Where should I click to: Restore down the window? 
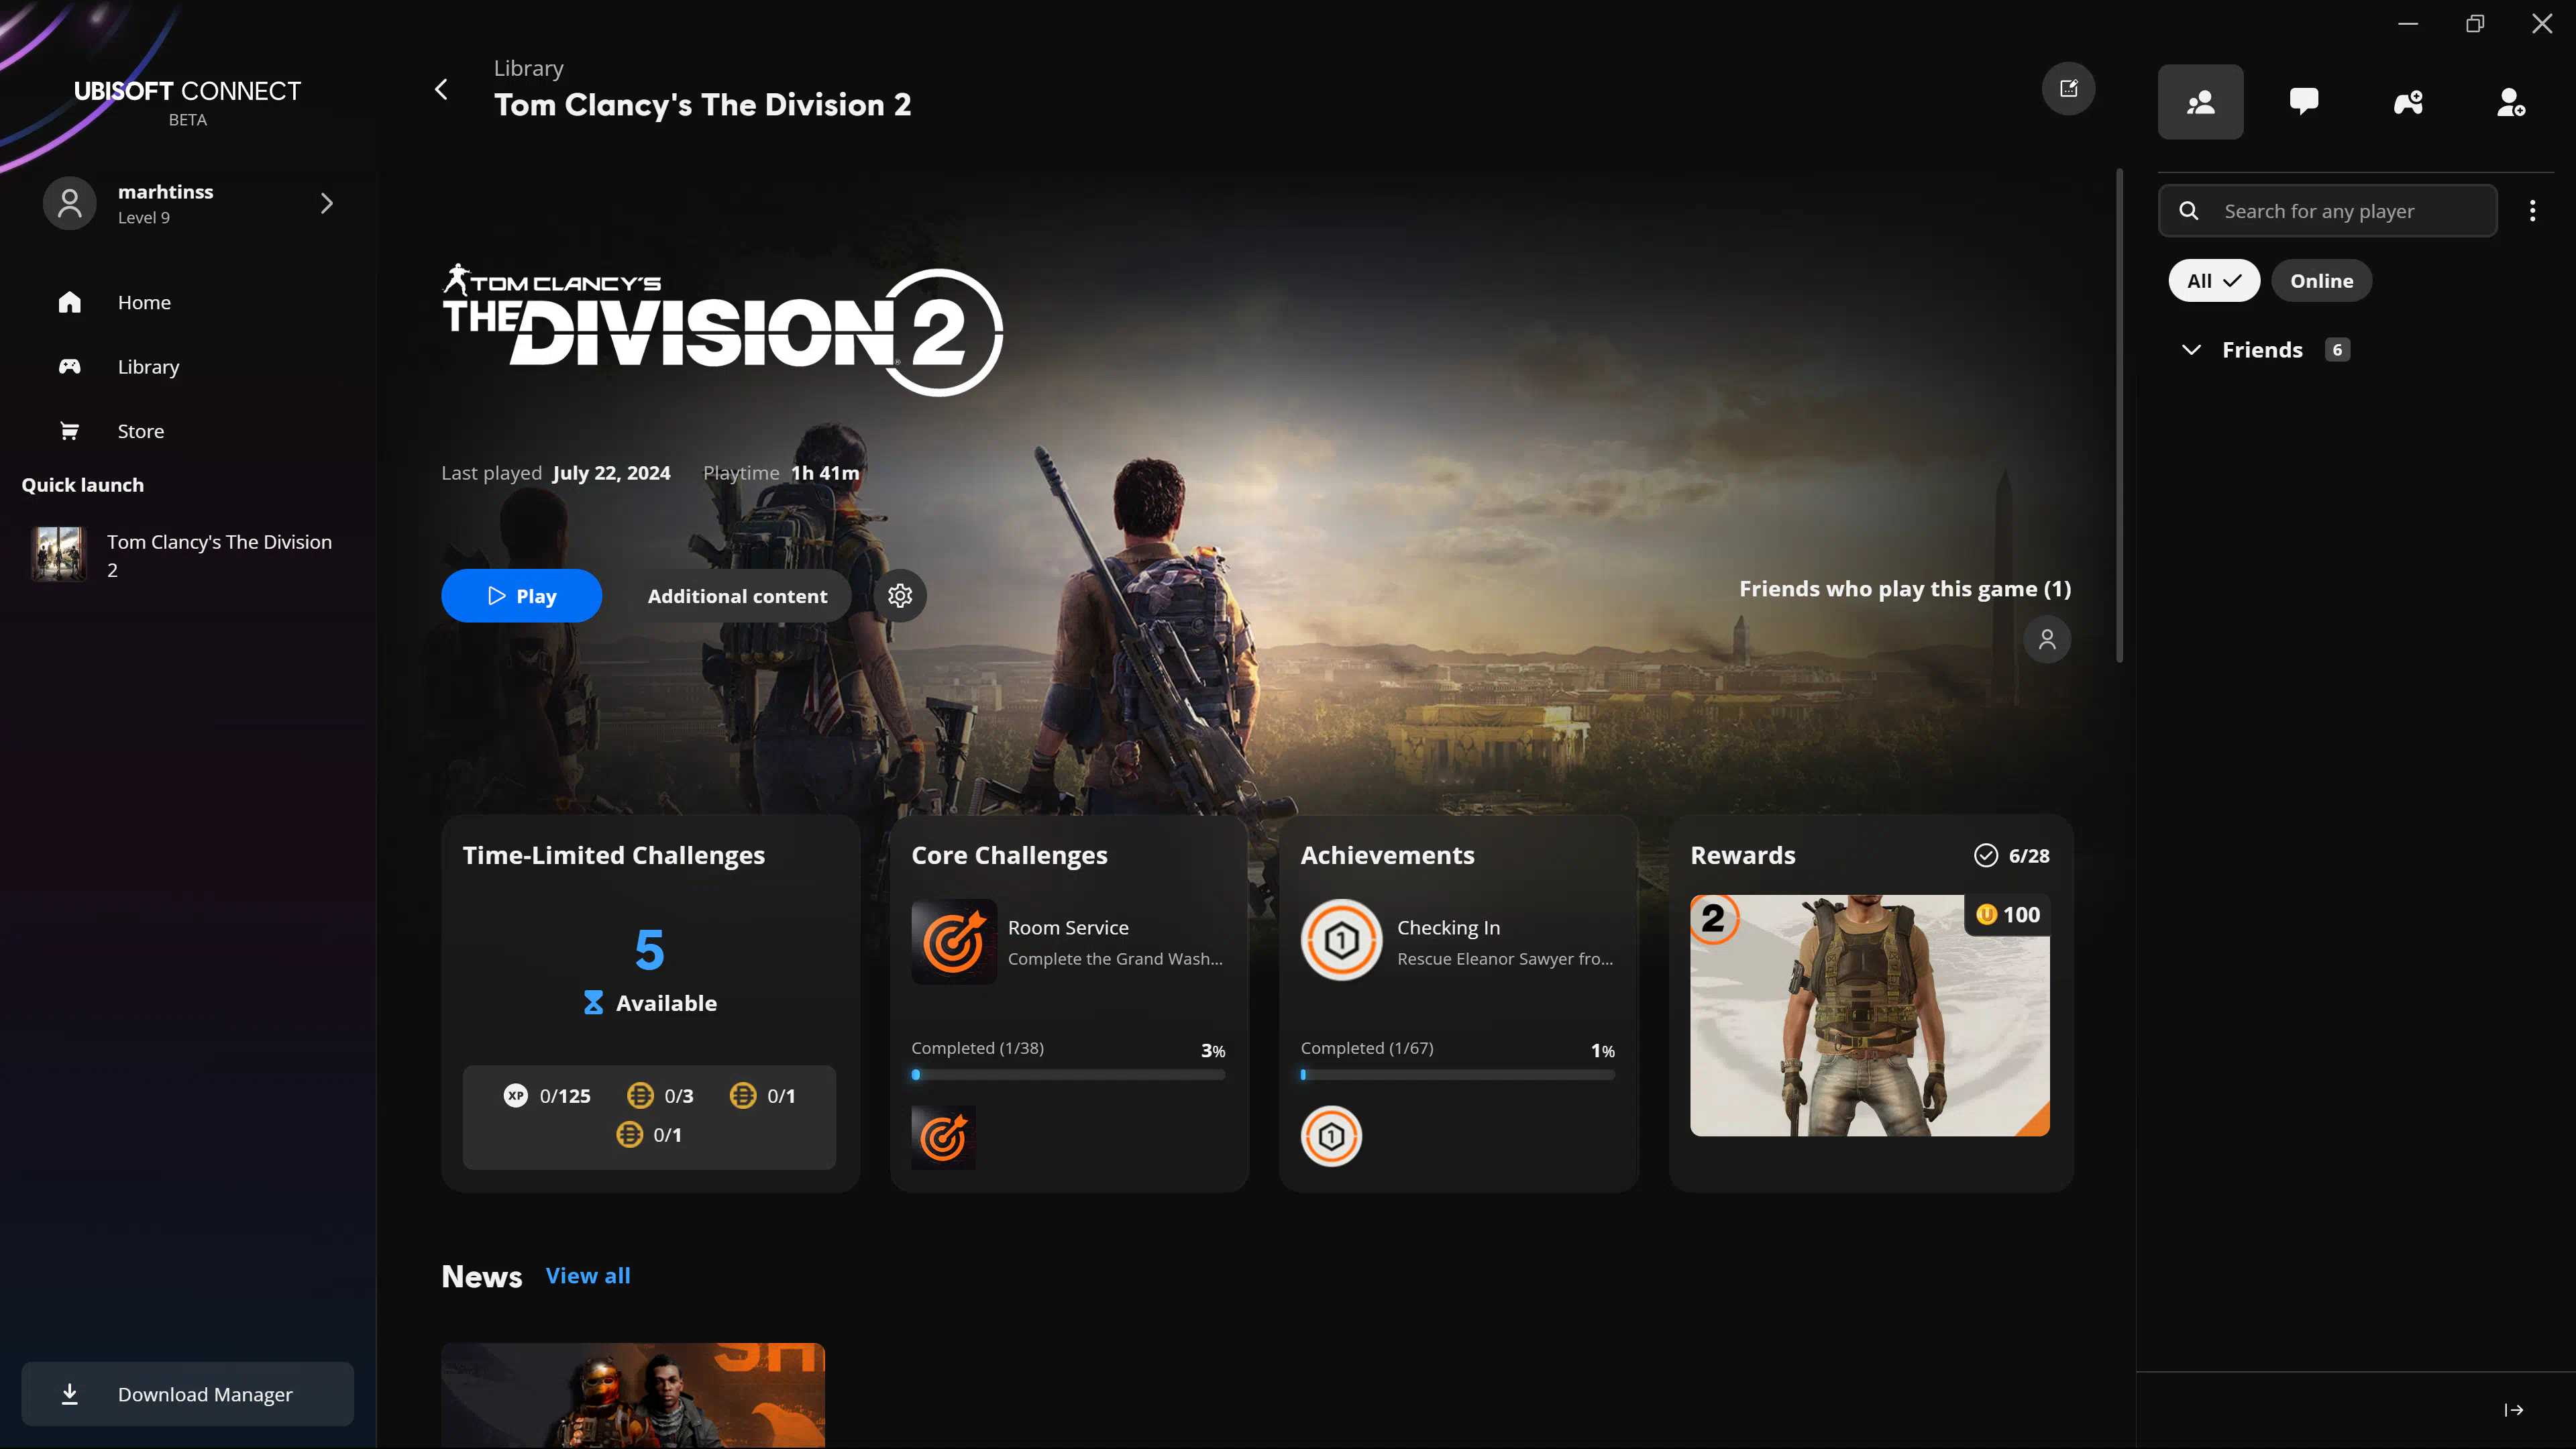(x=2475, y=23)
